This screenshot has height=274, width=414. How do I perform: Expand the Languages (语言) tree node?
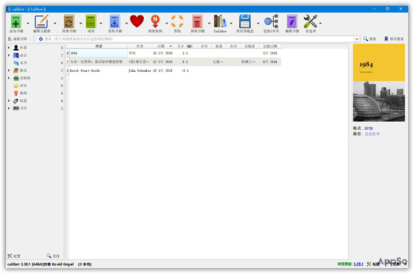click(x=9, y=55)
